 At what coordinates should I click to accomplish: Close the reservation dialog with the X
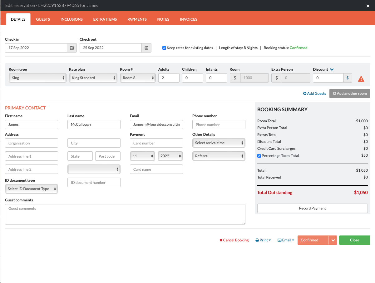(x=368, y=6)
